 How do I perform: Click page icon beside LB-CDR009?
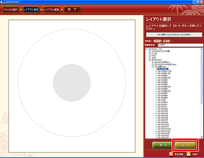click(x=156, y=98)
